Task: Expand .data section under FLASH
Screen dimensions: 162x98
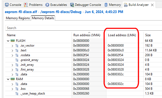Action: pos(12,74)
